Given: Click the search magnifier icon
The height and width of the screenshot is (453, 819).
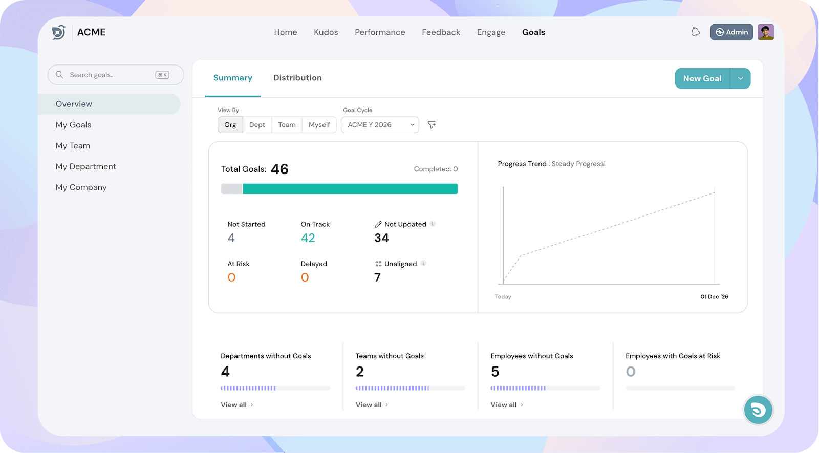Looking at the screenshot, I should [60, 75].
